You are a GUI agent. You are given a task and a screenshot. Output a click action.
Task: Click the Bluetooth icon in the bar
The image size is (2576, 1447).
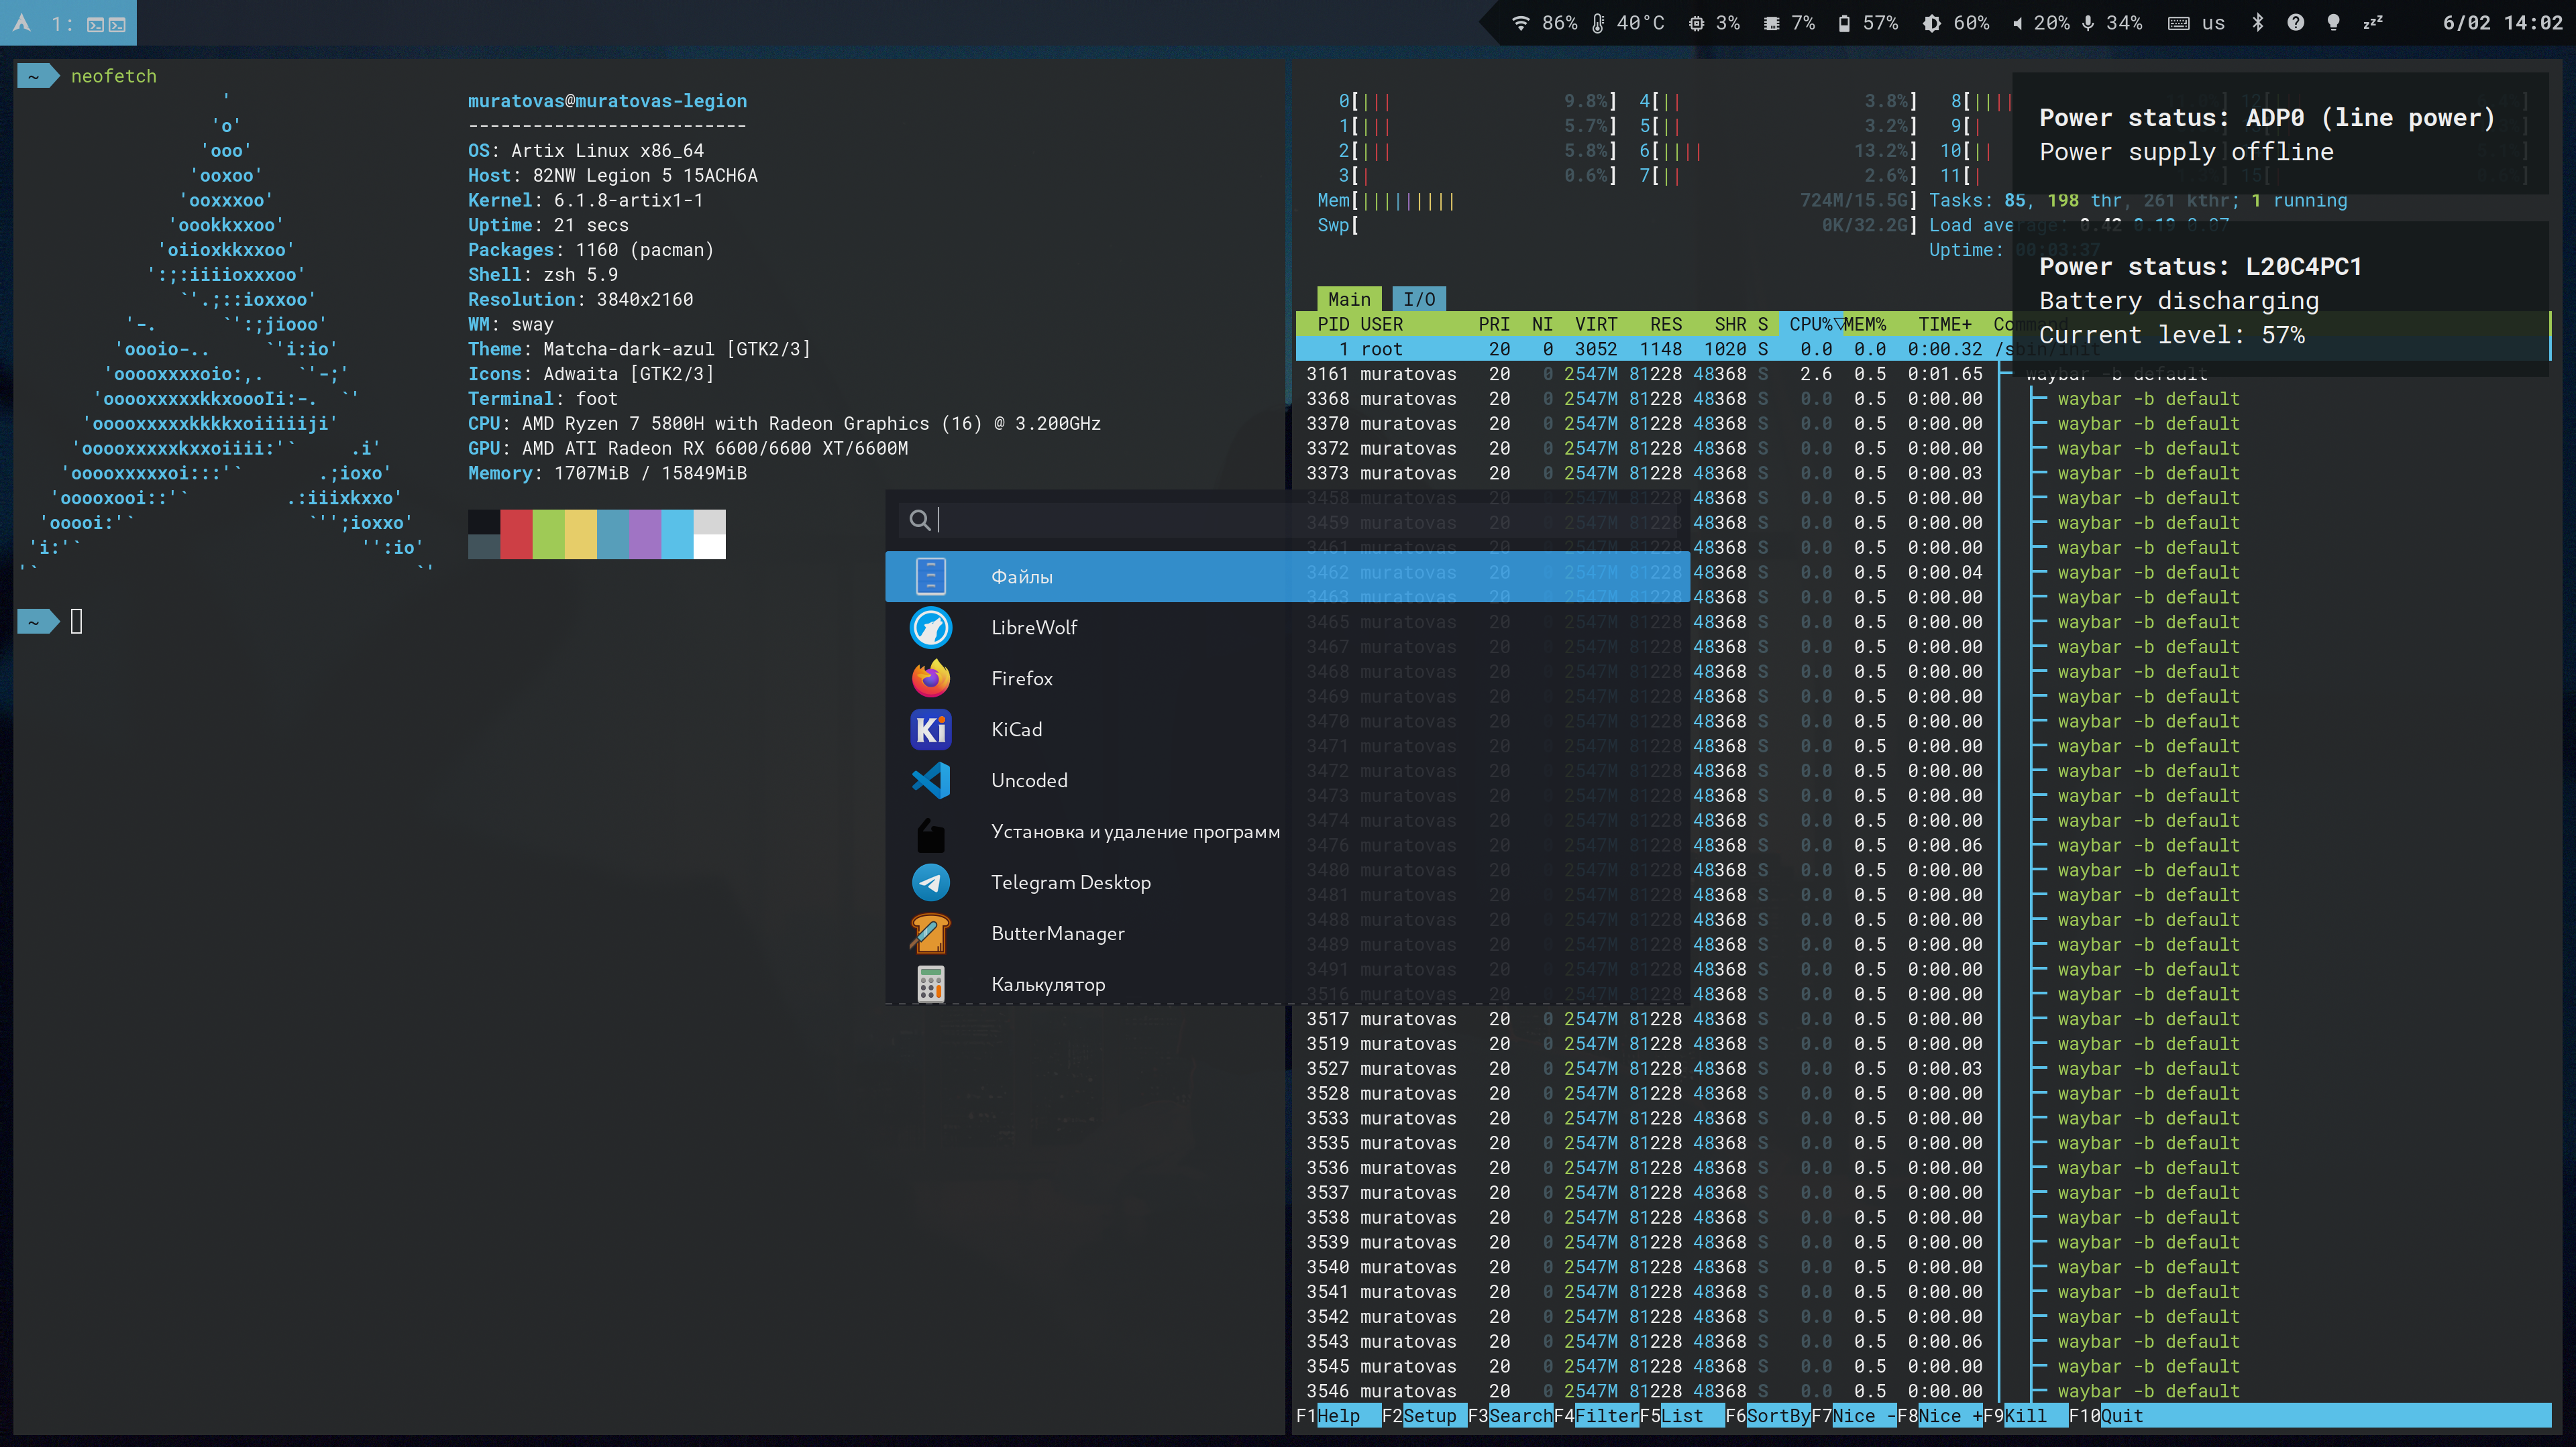tap(2257, 23)
